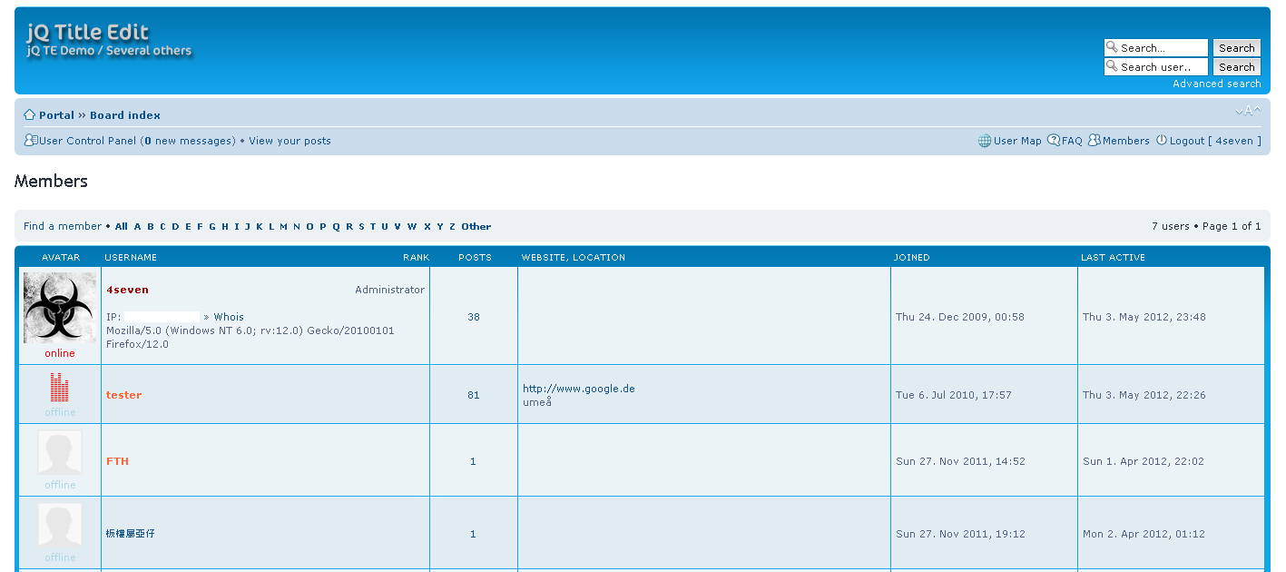Click the User Map globe icon
1286x572 pixels.
tap(985, 141)
